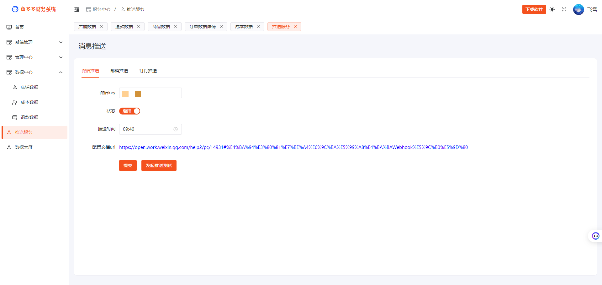Toggle the light/dark theme icon
This screenshot has height=285, width=602.
coord(552,9)
